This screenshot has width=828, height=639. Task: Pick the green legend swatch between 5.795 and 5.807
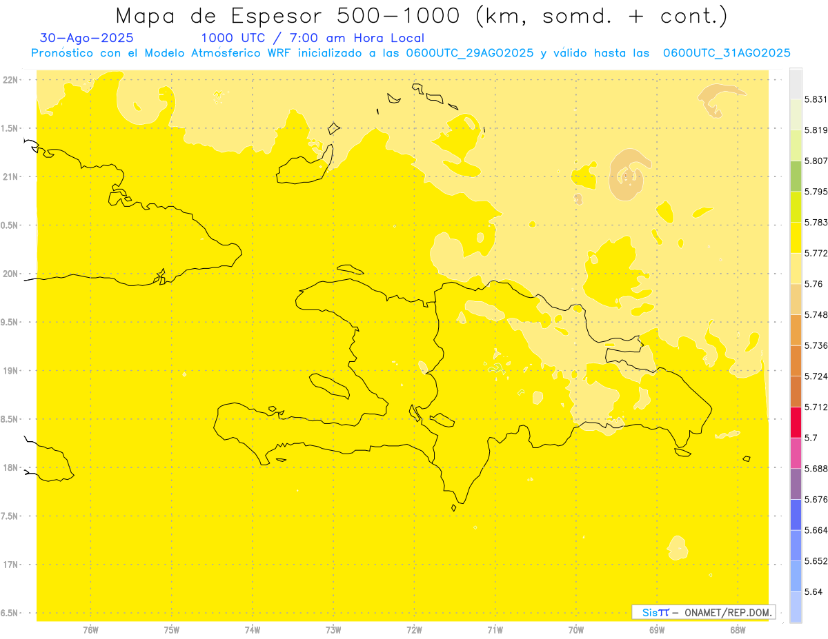point(796,176)
